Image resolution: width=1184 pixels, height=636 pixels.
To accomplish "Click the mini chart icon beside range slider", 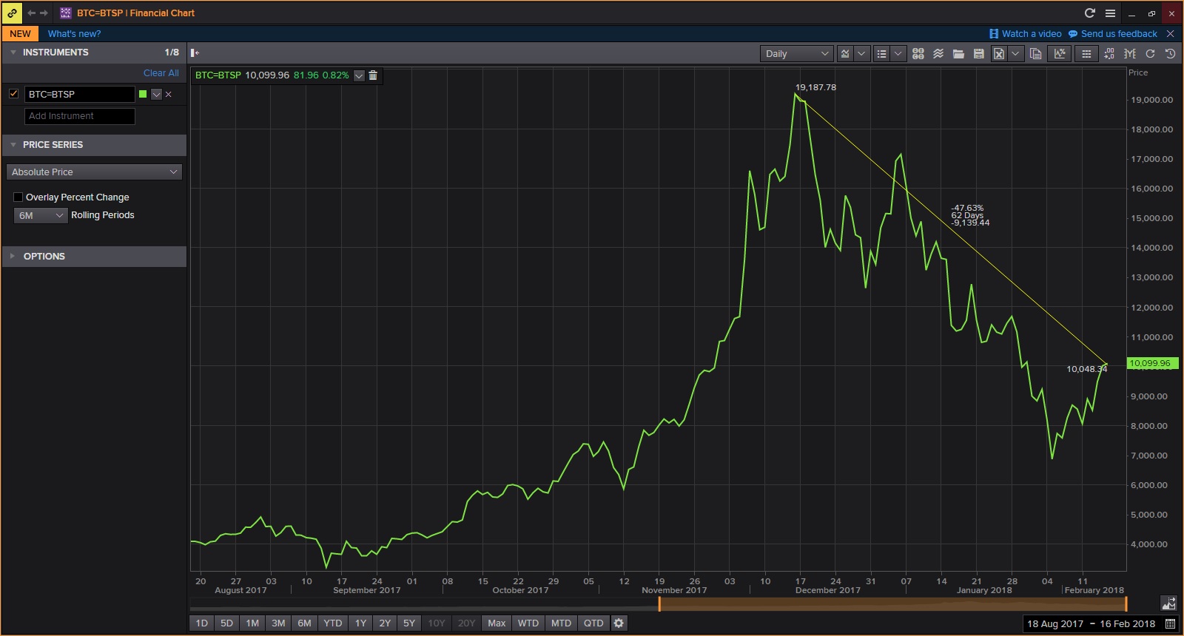I will 1168,603.
